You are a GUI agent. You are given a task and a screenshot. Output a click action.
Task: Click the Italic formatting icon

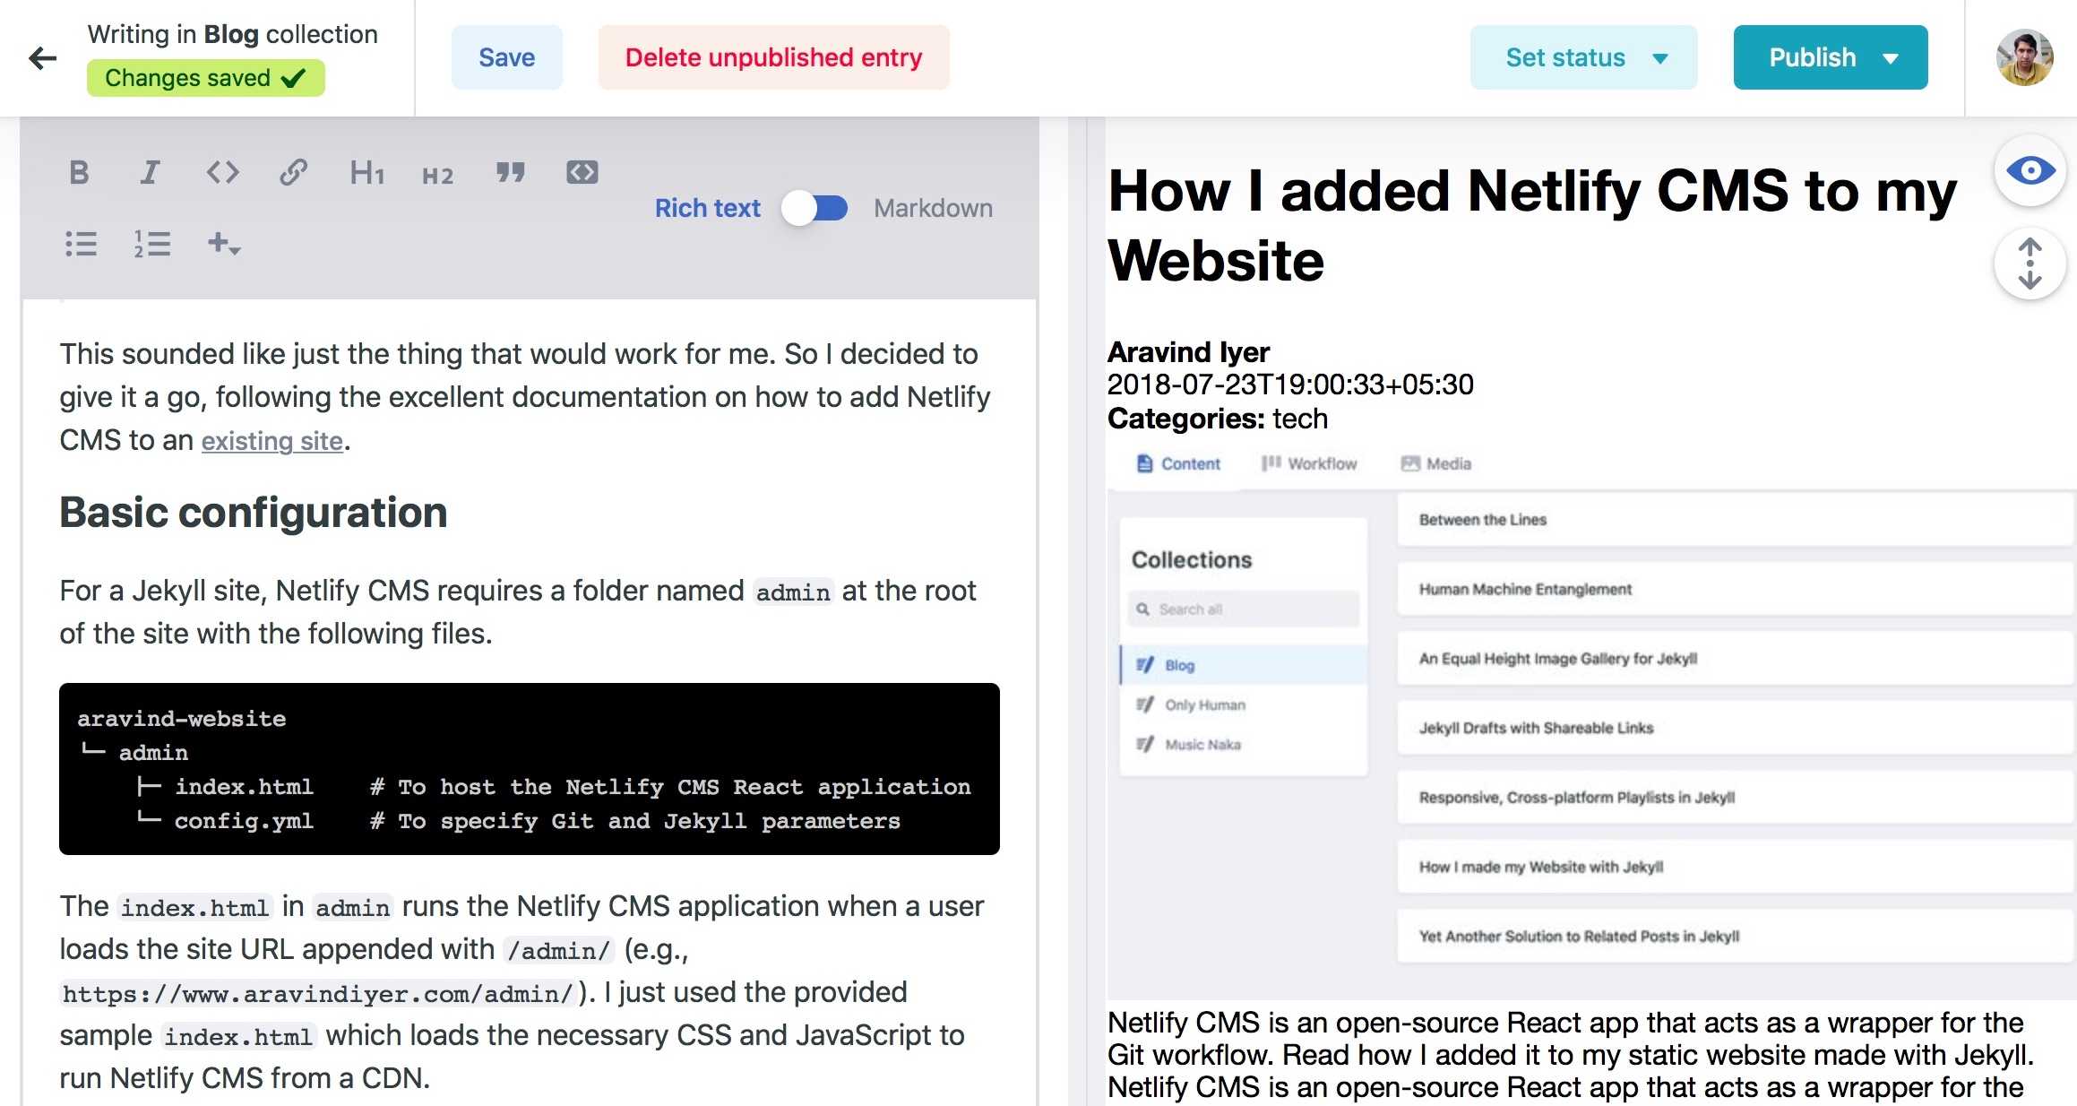tap(149, 169)
